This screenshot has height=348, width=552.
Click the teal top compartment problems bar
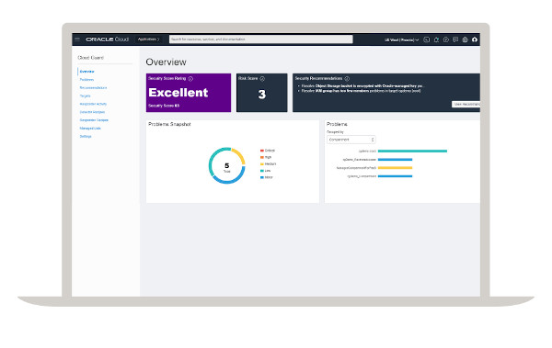click(412, 152)
